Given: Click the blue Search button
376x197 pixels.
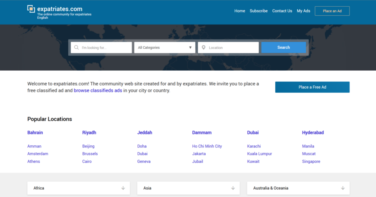Looking at the screenshot, I should click(x=284, y=47).
